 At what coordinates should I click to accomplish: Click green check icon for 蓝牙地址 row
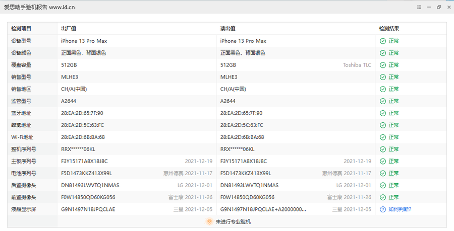pos(383,113)
